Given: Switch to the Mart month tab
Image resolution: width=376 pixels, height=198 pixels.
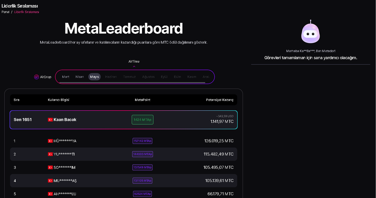Looking at the screenshot, I should [x=65, y=76].
